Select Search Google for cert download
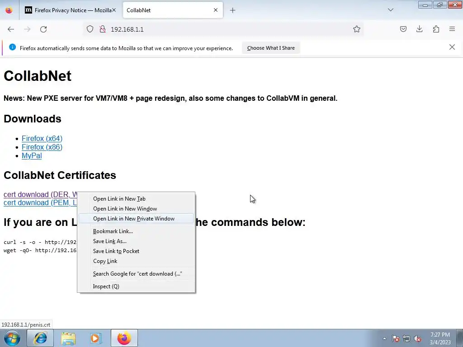 [x=136, y=274]
